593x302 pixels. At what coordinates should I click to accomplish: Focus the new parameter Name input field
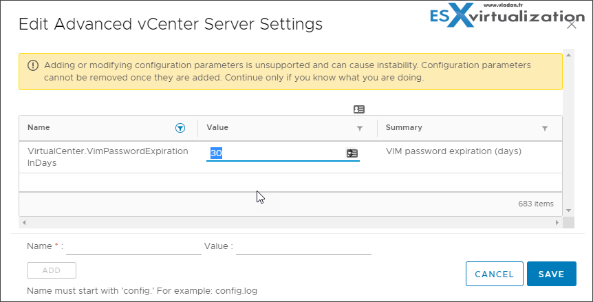(x=133, y=247)
